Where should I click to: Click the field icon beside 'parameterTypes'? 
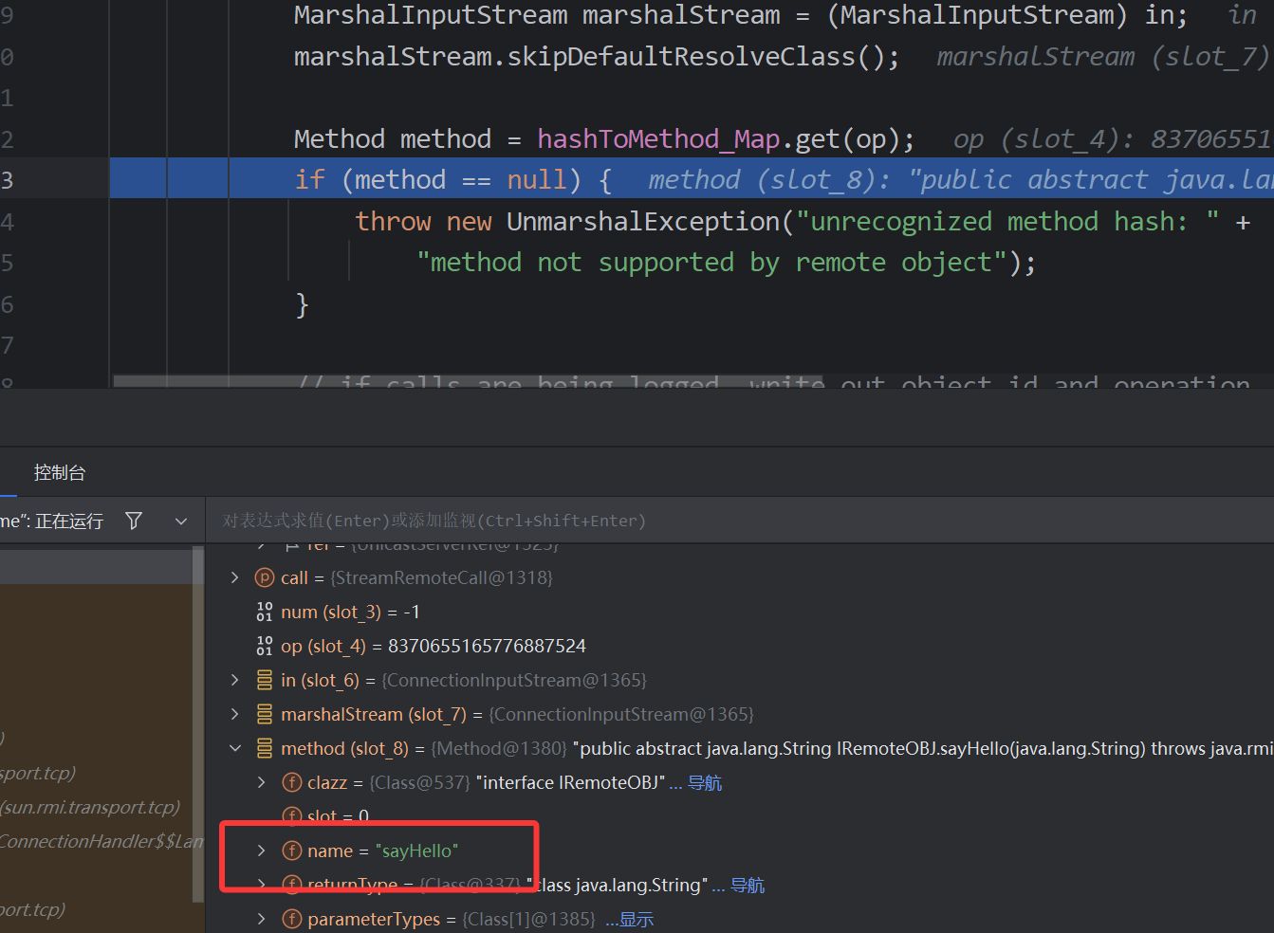pos(292,919)
